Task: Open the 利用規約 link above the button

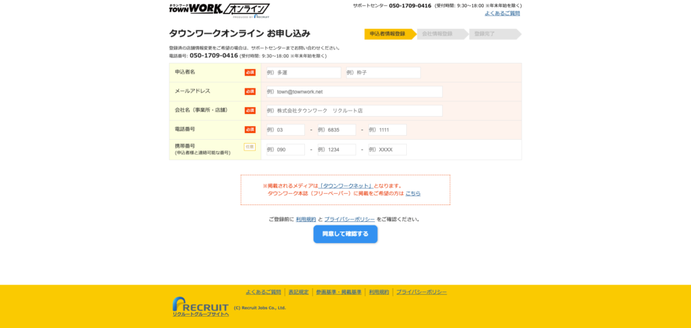Action: click(x=306, y=219)
